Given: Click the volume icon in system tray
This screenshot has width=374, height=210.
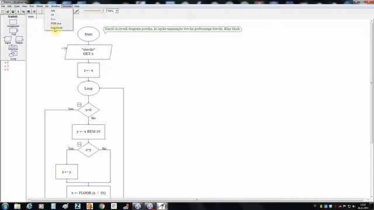Looking at the screenshot, I should point(354,206).
